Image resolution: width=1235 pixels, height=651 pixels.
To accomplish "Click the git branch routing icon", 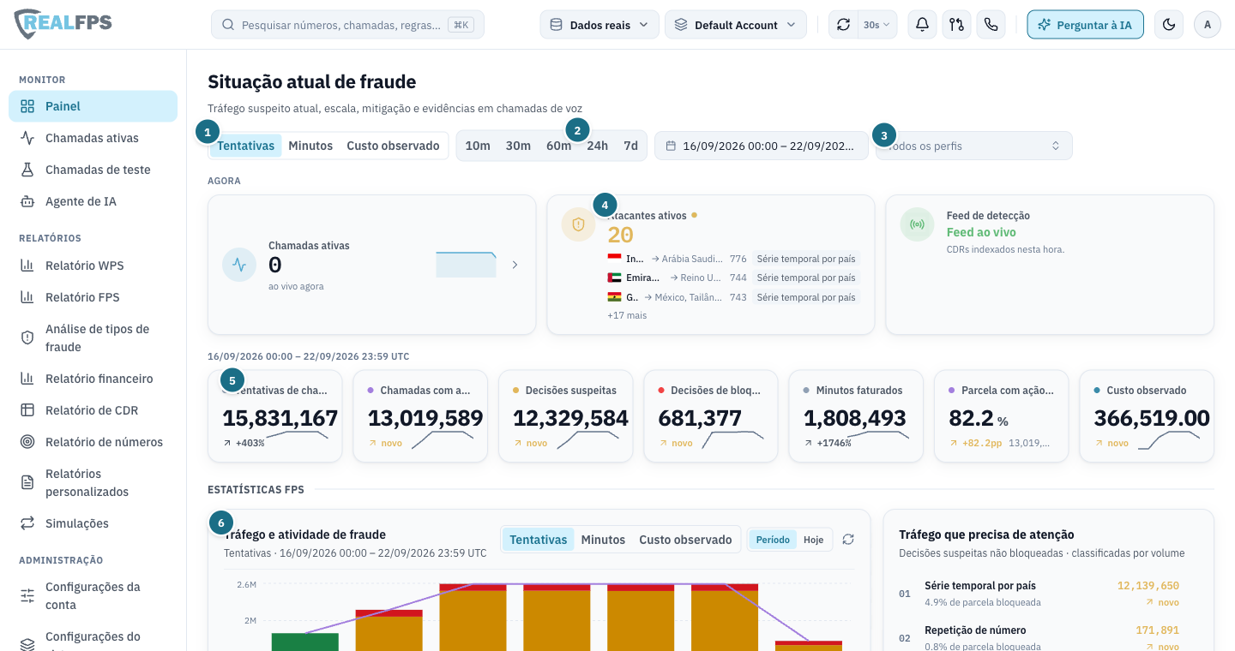I will [956, 25].
